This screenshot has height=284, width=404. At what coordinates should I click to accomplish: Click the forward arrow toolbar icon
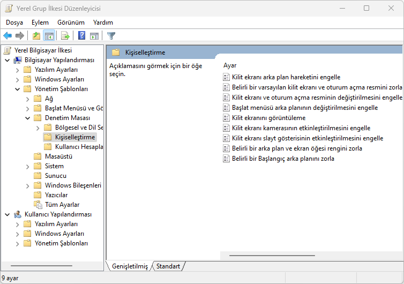(x=20, y=35)
